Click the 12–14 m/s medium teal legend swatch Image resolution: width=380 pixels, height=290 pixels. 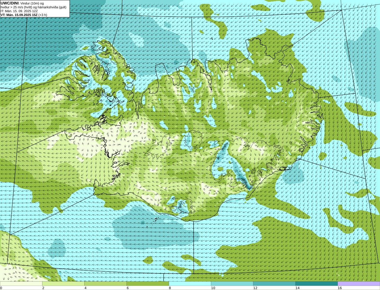(x=274, y=283)
